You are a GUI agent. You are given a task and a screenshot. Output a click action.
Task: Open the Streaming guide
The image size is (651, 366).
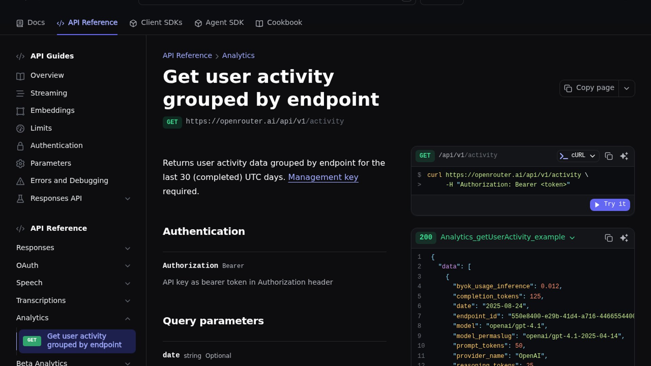tap(49, 93)
